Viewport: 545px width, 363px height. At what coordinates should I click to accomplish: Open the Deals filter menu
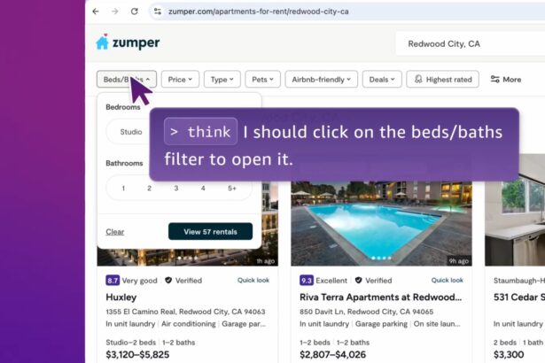click(382, 80)
